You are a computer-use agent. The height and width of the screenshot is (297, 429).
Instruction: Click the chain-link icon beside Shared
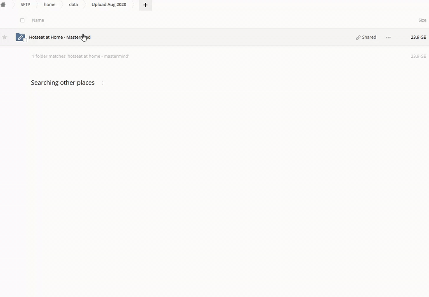[358, 38]
